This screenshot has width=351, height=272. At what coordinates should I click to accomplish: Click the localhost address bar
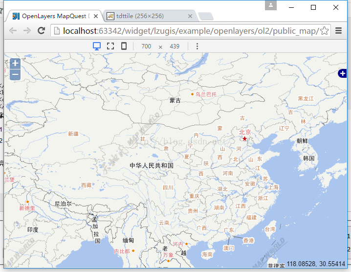[190, 31]
